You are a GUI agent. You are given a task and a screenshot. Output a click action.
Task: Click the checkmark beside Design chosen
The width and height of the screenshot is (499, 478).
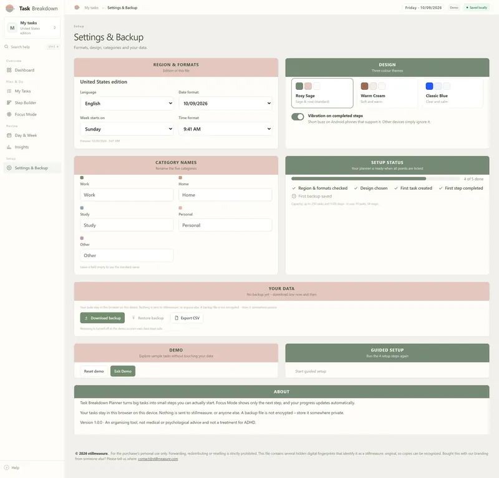(x=356, y=188)
